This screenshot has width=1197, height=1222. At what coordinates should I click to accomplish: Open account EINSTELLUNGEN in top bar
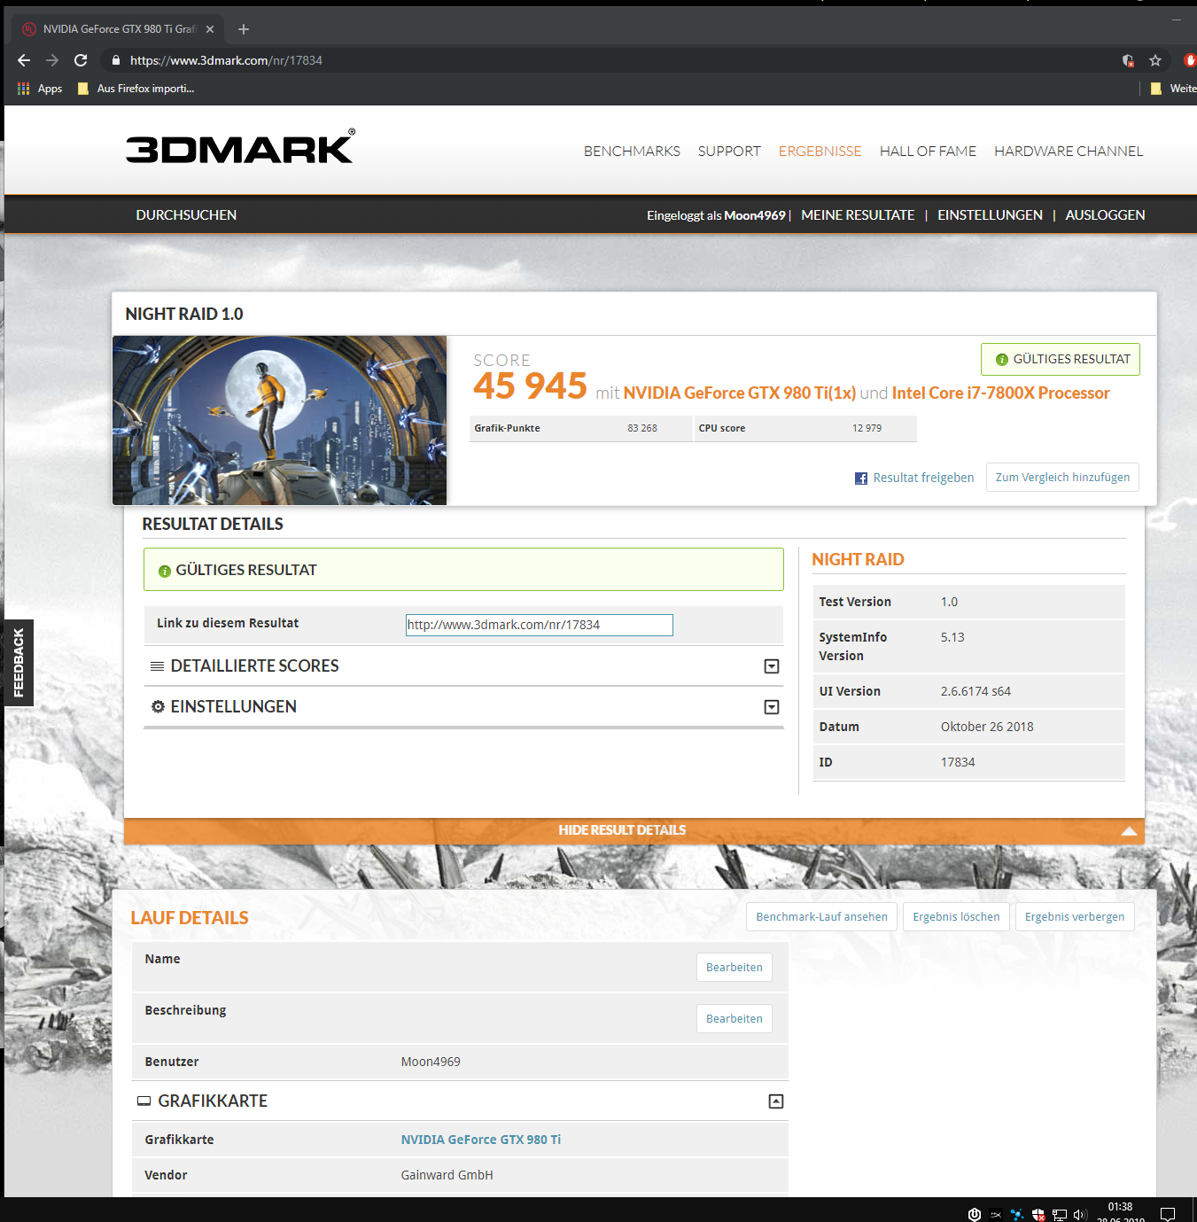pyautogui.click(x=990, y=215)
